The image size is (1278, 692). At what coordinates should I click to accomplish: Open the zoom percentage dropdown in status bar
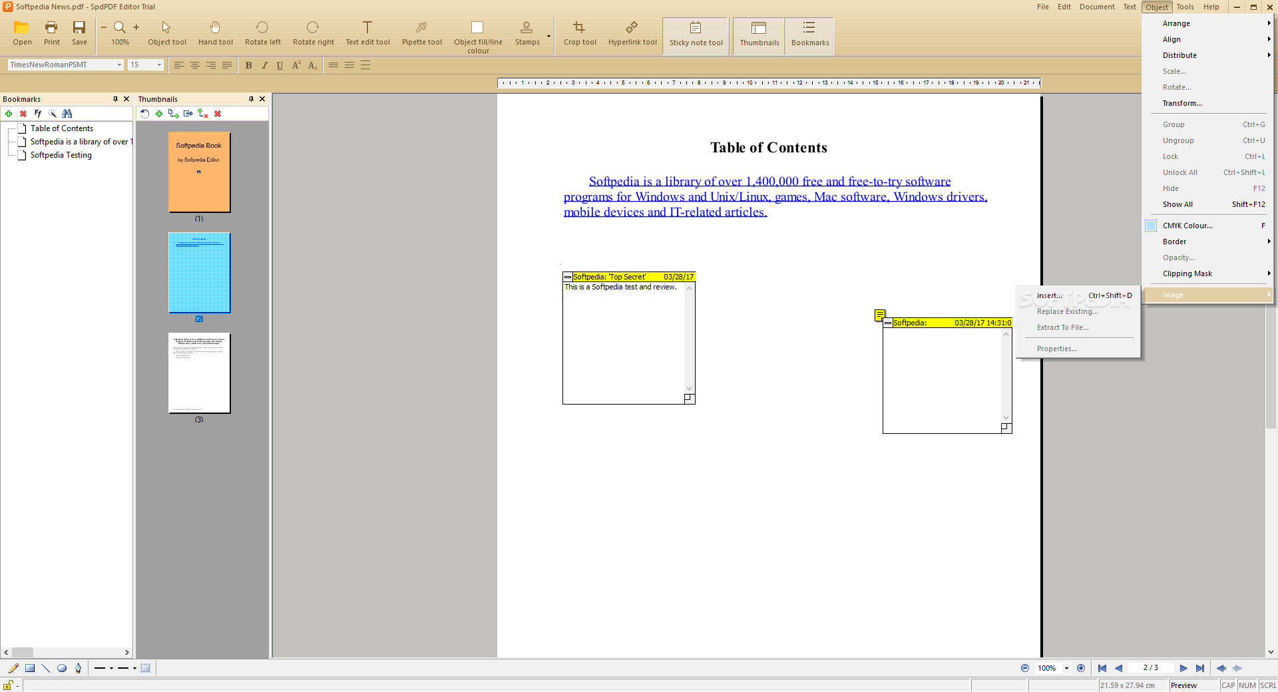1066,668
